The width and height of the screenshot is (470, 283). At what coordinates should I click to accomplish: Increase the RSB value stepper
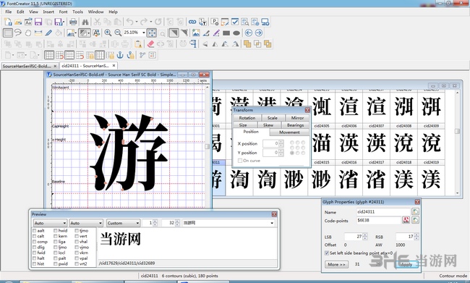[x=416, y=235]
